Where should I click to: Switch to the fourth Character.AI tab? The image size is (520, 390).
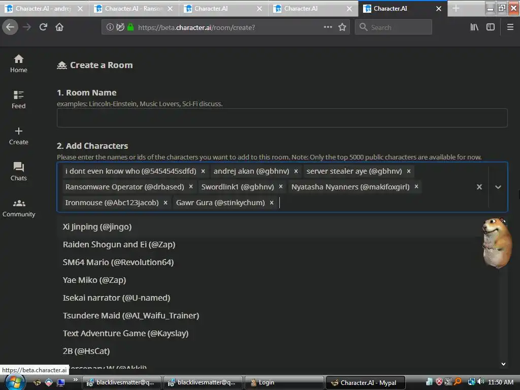pyautogui.click(x=313, y=8)
